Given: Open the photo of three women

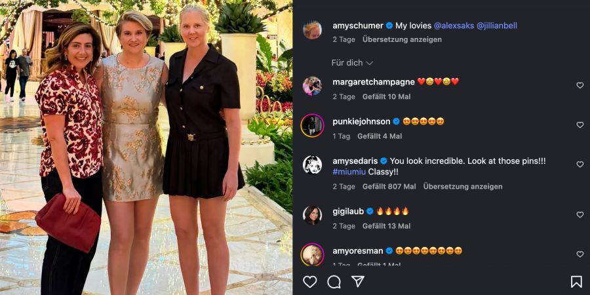Looking at the screenshot, I should pyautogui.click(x=146, y=147).
